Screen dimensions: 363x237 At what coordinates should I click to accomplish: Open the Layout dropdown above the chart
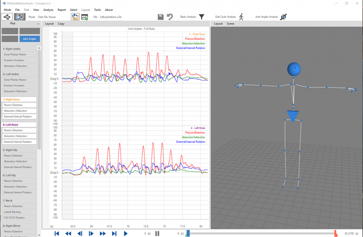click(49, 24)
